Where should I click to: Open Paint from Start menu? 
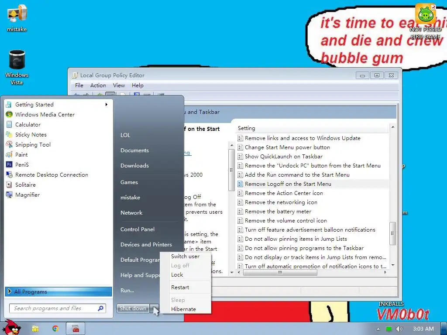pyautogui.click(x=58, y=155)
